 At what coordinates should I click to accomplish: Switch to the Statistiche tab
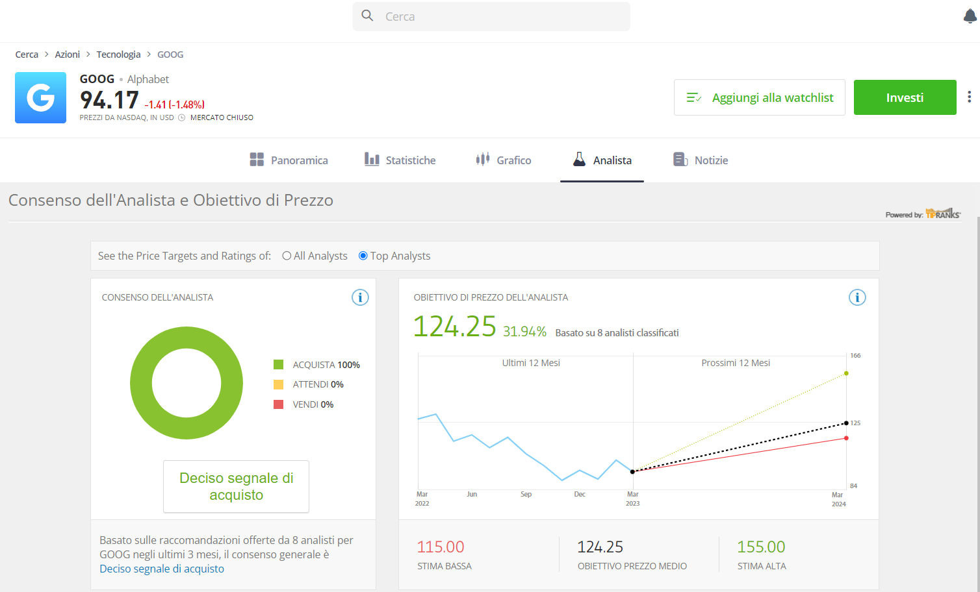point(400,160)
